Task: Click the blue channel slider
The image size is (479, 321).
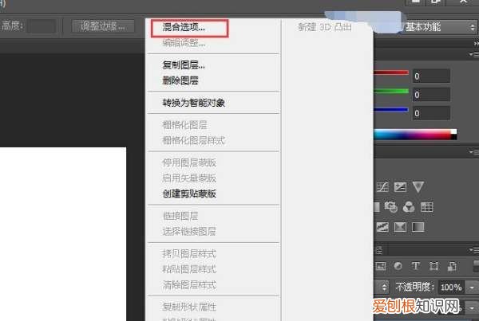Action: click(391, 110)
